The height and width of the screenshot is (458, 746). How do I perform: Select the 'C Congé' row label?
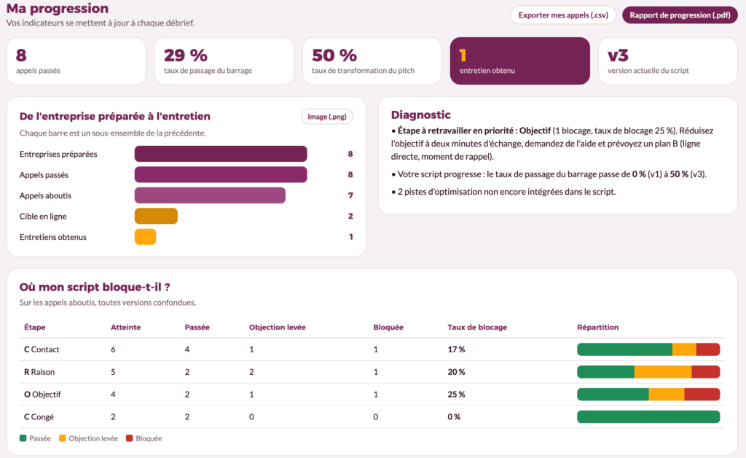point(39,416)
